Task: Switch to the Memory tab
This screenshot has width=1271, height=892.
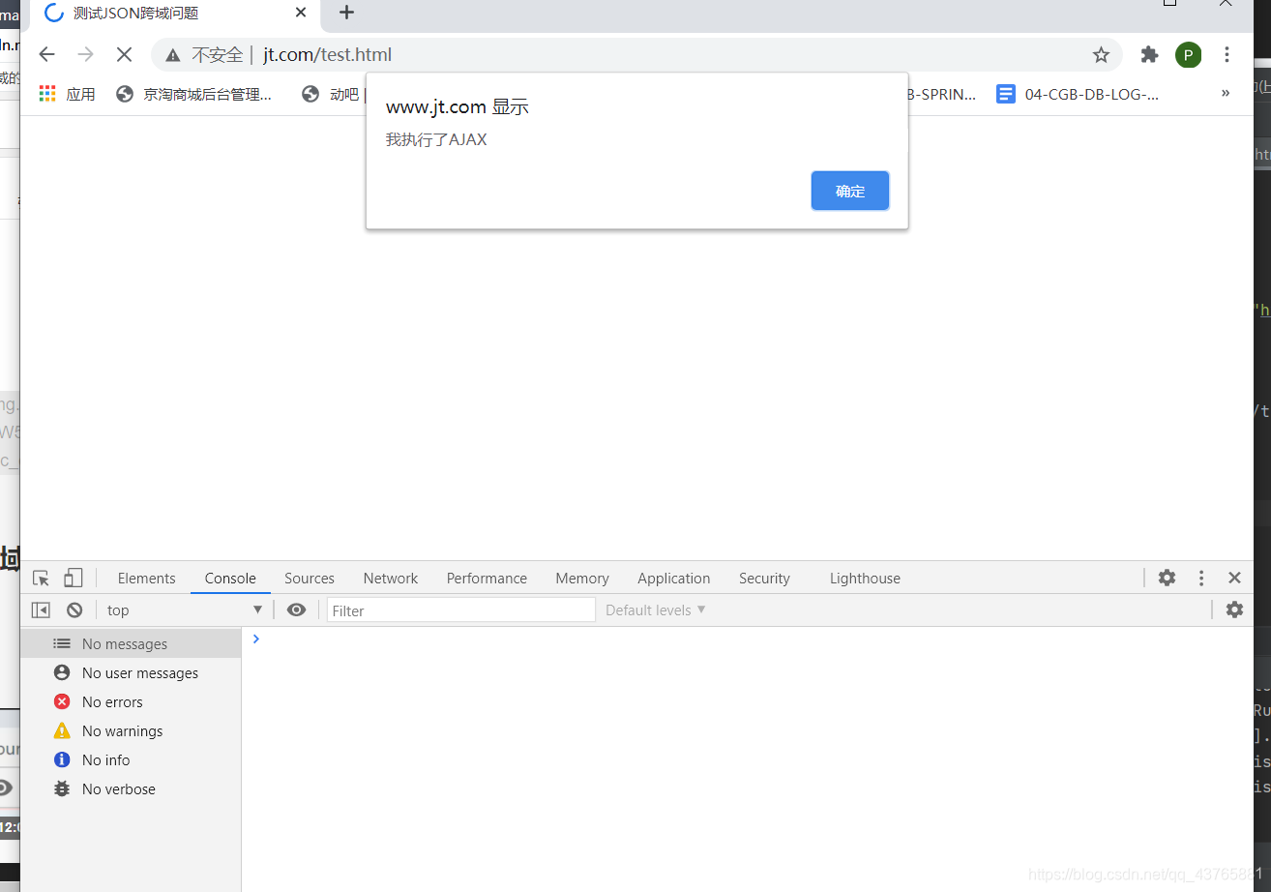Action: (582, 579)
